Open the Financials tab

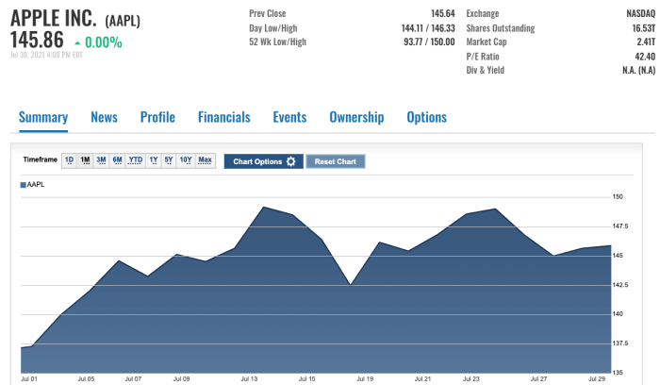(224, 117)
